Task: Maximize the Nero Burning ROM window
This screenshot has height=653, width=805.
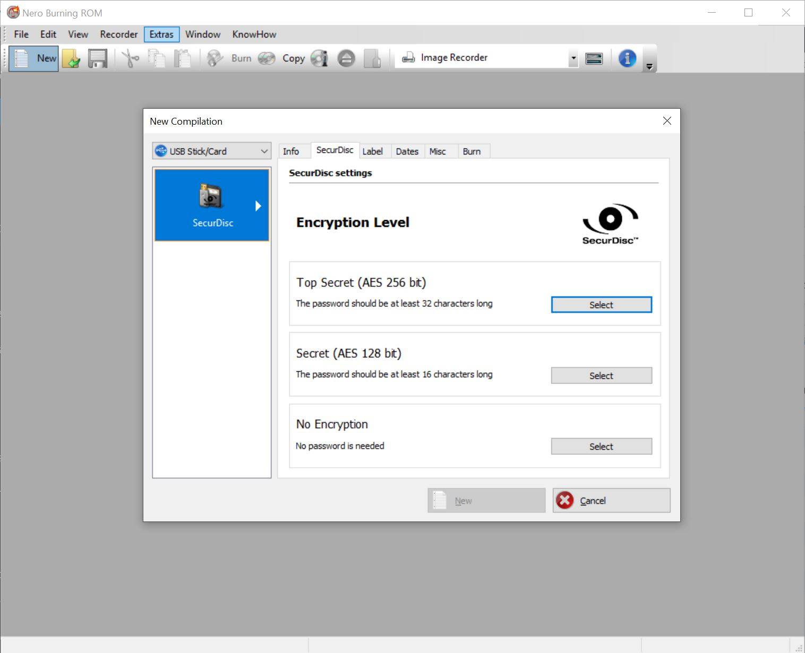Action: click(748, 13)
